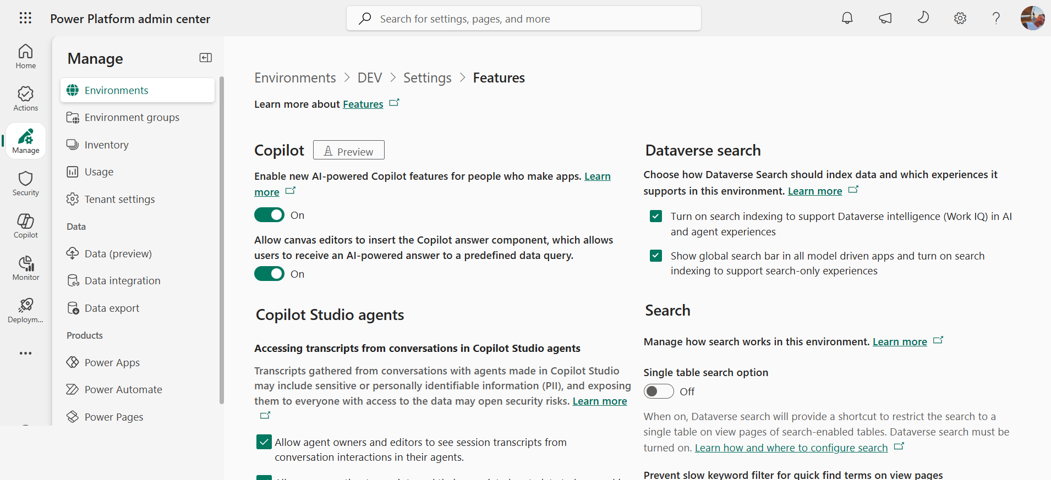Viewport: 1051px width, 480px height.
Task: Open Learn how and where to configure search
Action: click(791, 448)
